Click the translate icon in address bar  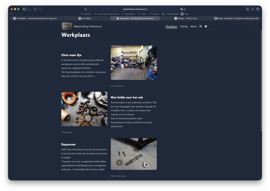pos(181,9)
